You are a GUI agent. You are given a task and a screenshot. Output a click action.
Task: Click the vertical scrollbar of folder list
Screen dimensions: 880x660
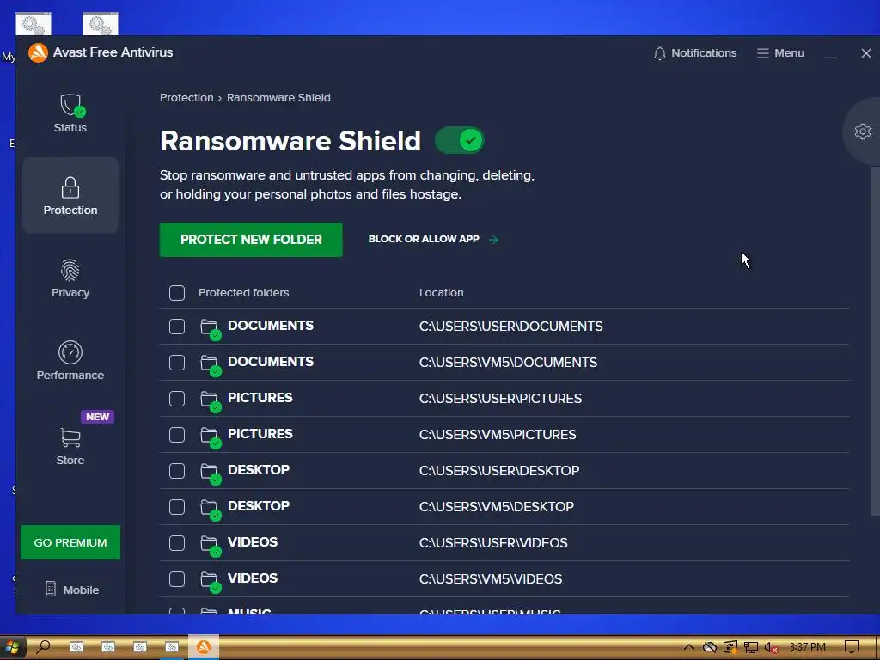pyautogui.click(x=875, y=341)
